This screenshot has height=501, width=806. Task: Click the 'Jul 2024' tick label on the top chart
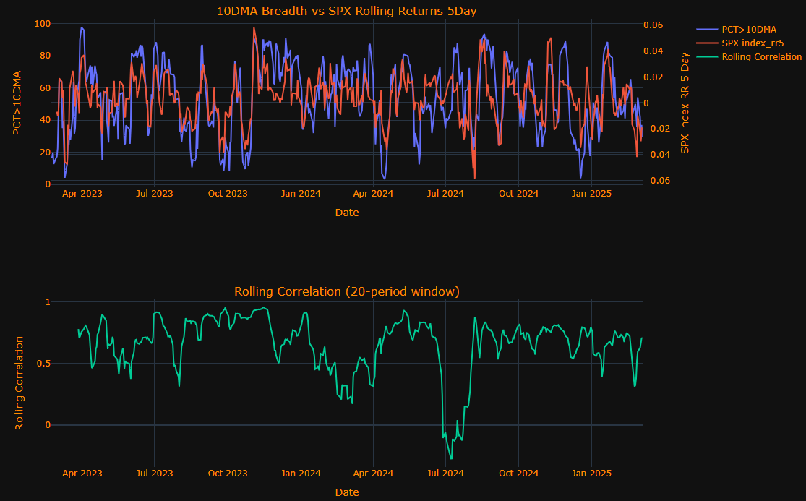tap(445, 194)
